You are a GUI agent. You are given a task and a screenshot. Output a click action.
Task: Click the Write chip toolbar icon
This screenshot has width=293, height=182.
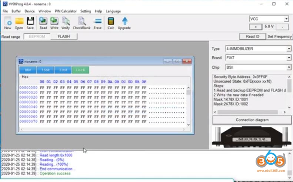tap(54, 23)
